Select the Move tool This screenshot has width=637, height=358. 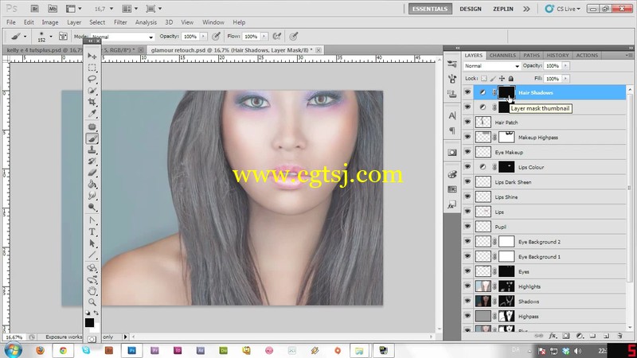92,56
